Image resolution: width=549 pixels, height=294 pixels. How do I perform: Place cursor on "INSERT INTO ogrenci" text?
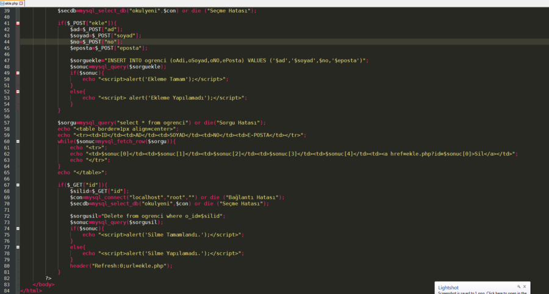click(x=136, y=60)
